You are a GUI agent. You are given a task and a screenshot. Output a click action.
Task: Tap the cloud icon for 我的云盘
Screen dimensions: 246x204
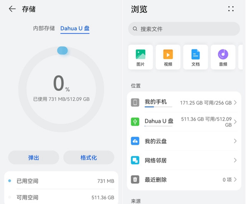(x=135, y=141)
